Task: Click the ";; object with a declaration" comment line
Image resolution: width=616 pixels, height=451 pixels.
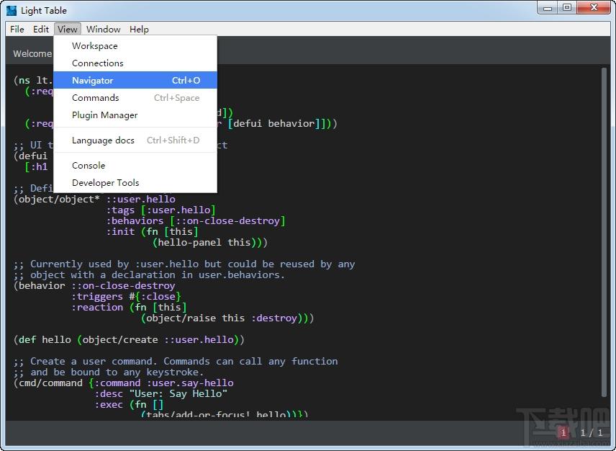Action: [149, 274]
